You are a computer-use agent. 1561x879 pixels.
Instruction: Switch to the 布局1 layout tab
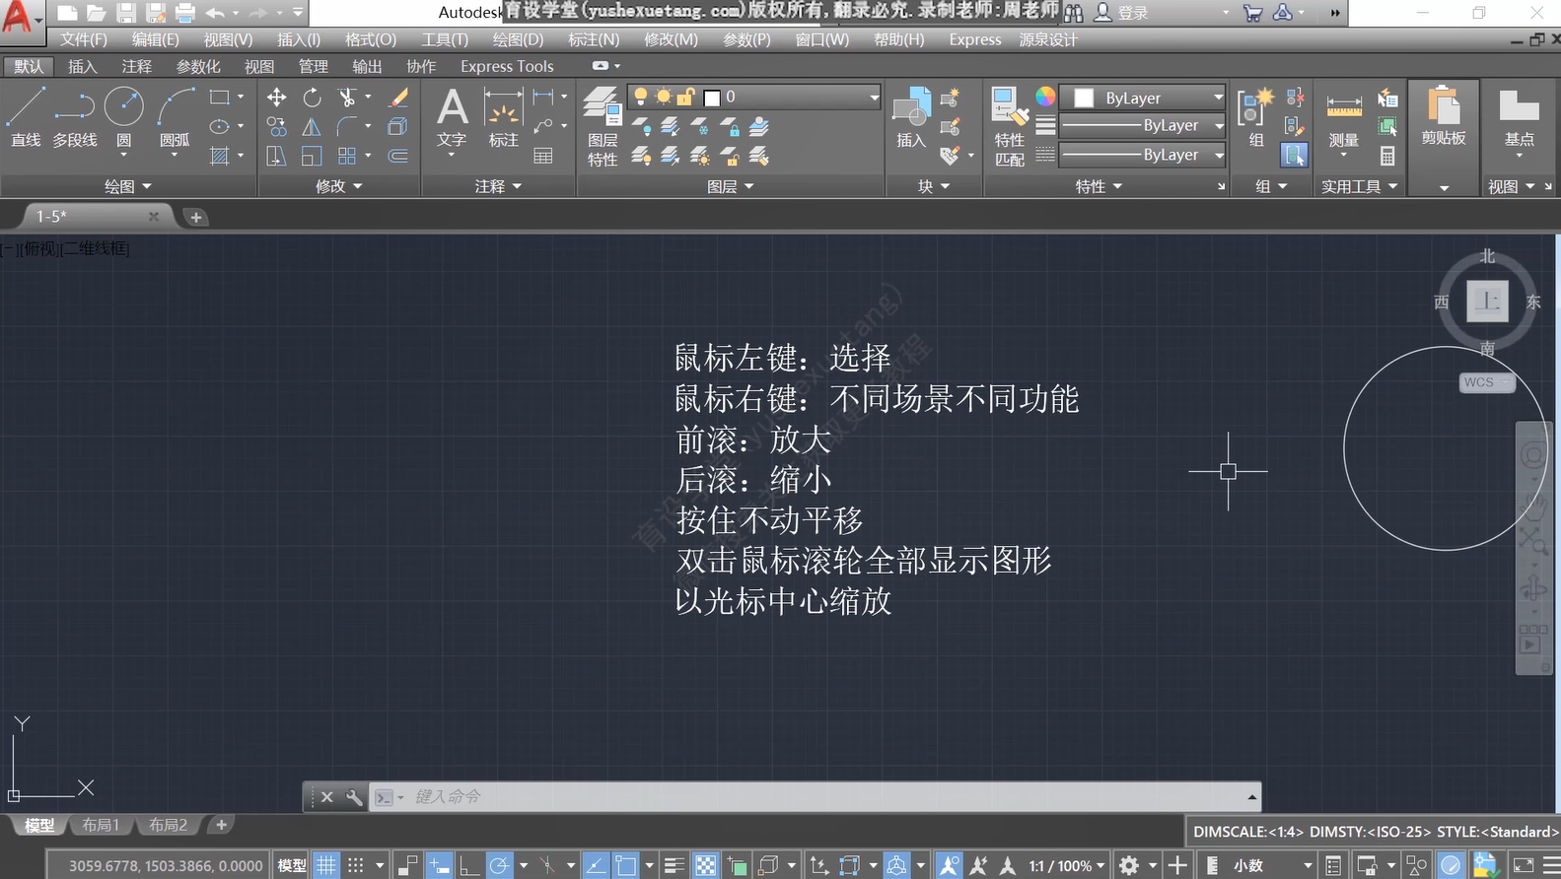click(x=101, y=825)
